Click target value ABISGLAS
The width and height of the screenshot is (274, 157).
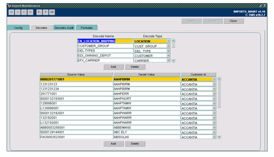[x=147, y=137]
